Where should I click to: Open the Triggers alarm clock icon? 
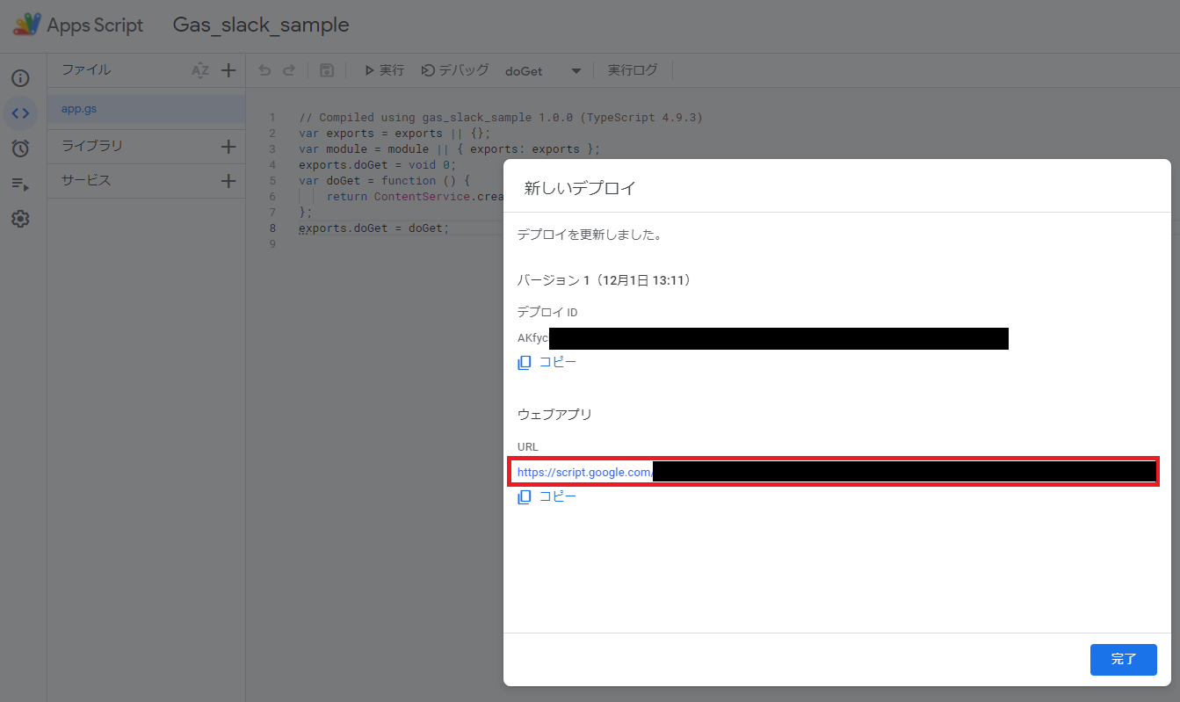point(20,148)
